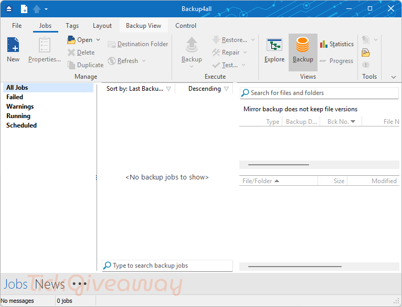Screen dimensions: 402x307
Task: Click the file list horizontal scrollbar
Action: [295, 267]
